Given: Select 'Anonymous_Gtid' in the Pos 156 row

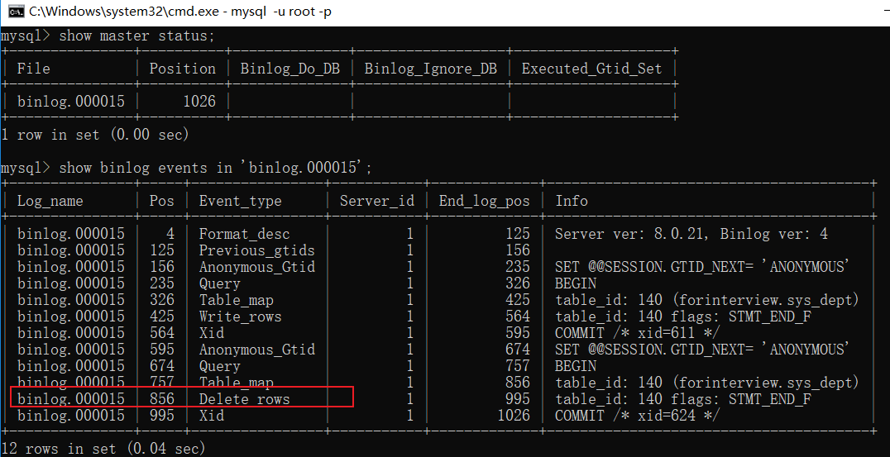Looking at the screenshot, I should 256,267.
